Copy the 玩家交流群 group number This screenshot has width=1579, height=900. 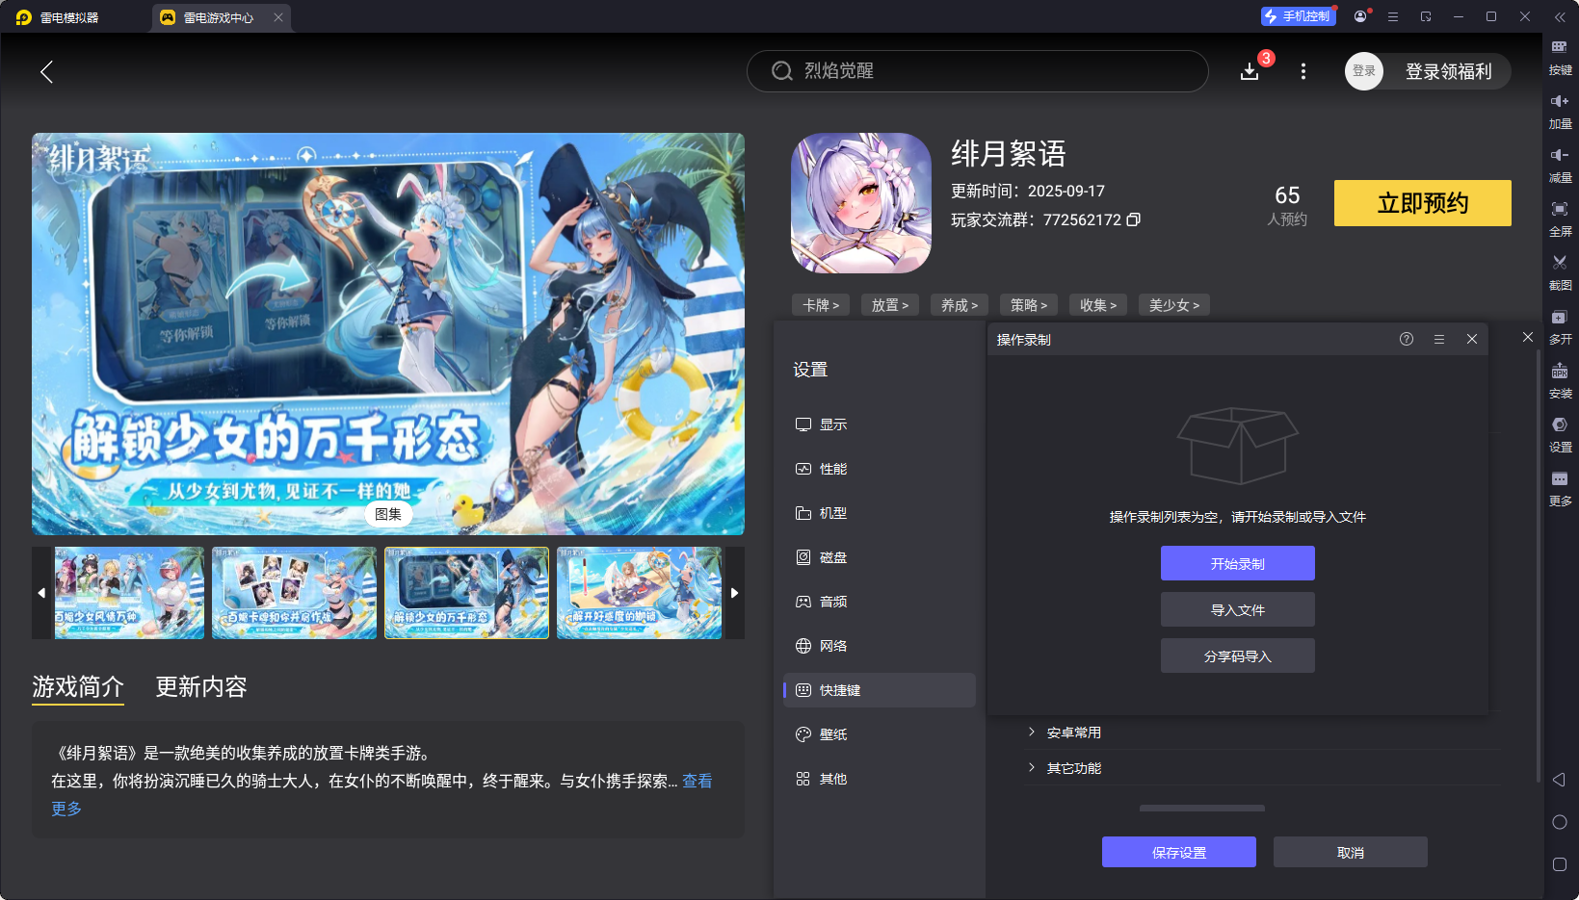pyautogui.click(x=1133, y=219)
